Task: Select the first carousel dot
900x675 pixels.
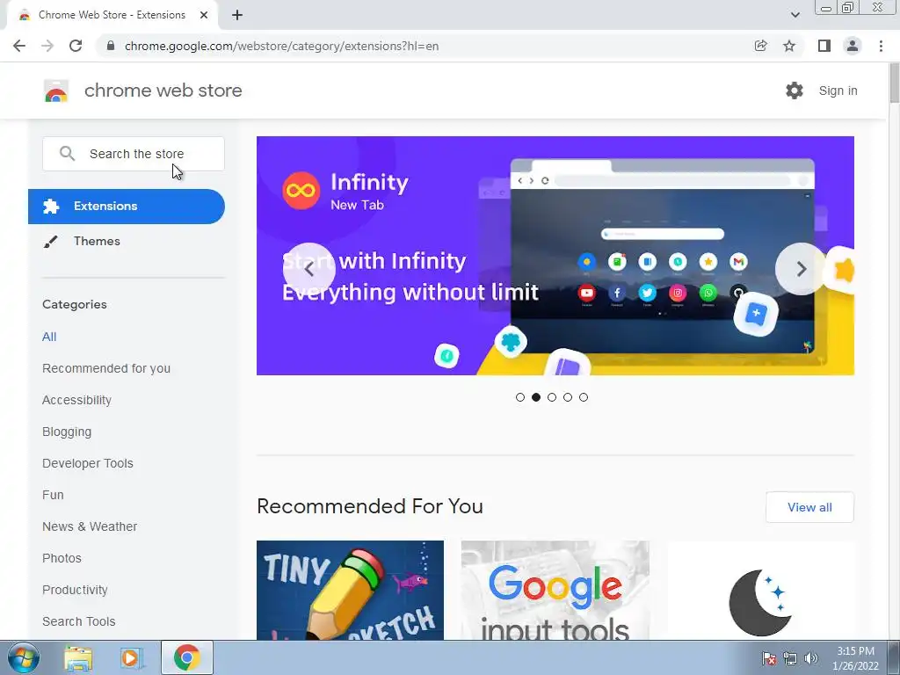Action: click(520, 397)
